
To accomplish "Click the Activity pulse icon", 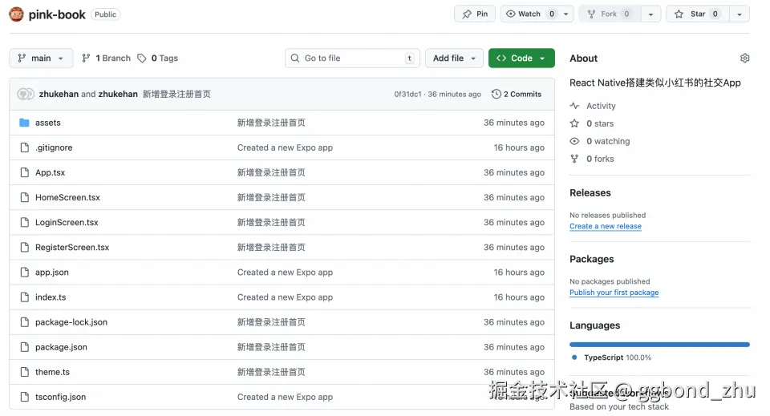I will pyautogui.click(x=574, y=106).
